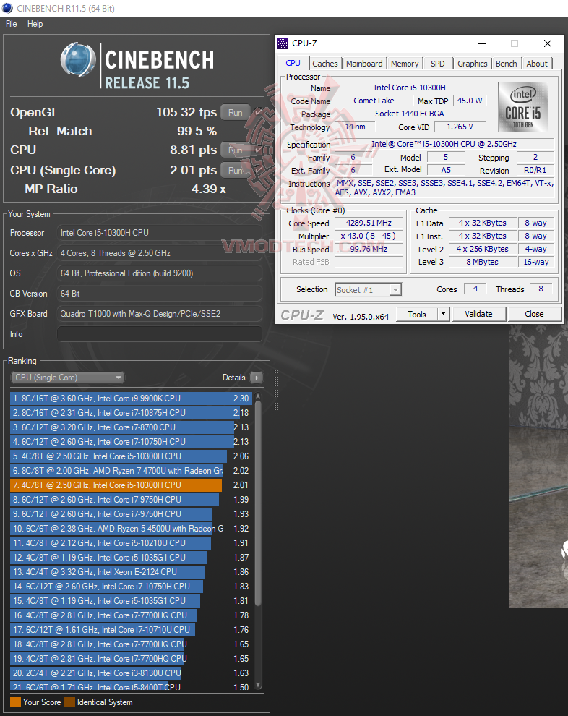Viewport: 568px width, 716px height.
Task: Click the Level 3 cache value 8 MBytes
Action: click(x=482, y=262)
